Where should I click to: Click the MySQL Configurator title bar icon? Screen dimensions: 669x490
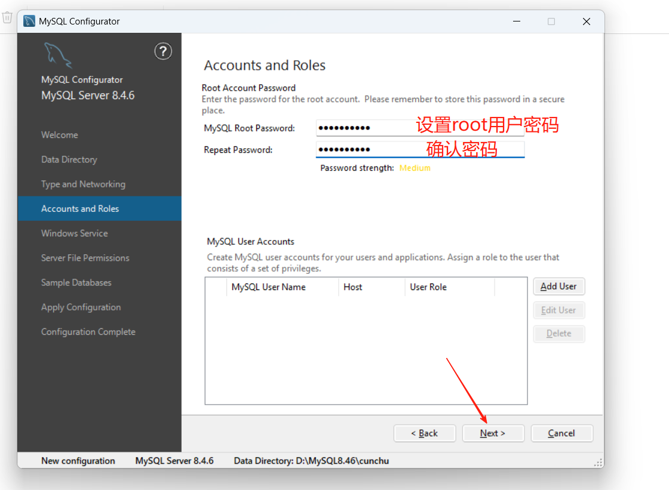(29, 21)
